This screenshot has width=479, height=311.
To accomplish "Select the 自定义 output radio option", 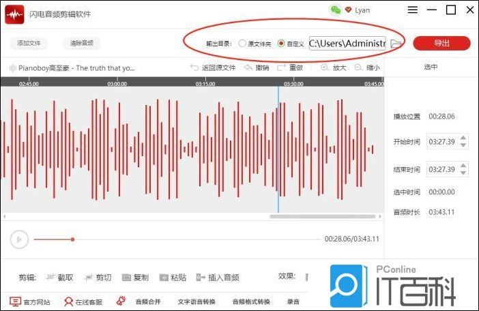I will click(x=291, y=44).
